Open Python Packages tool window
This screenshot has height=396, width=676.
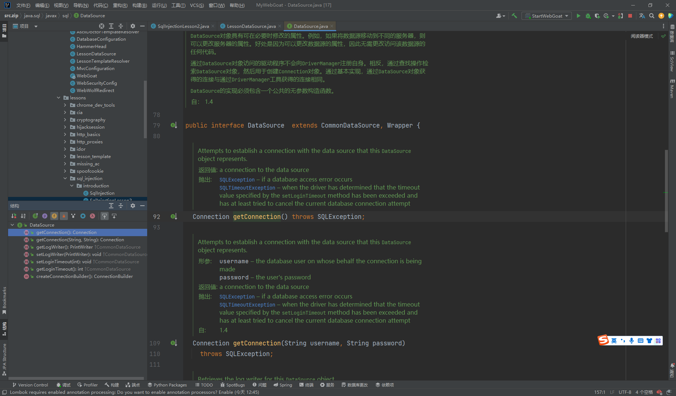click(167, 385)
